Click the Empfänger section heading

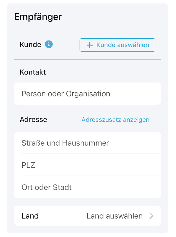(x=38, y=17)
